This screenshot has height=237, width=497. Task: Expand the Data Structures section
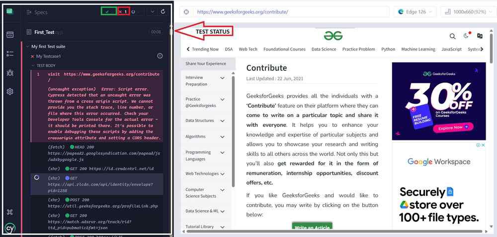coord(222,120)
